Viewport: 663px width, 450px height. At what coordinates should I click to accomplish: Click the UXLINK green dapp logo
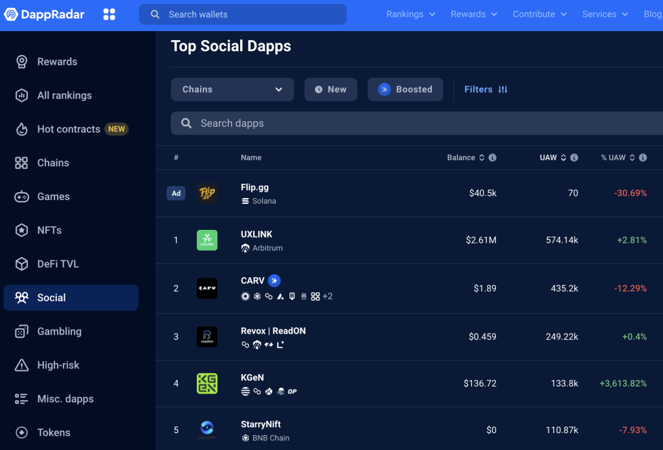click(x=207, y=240)
